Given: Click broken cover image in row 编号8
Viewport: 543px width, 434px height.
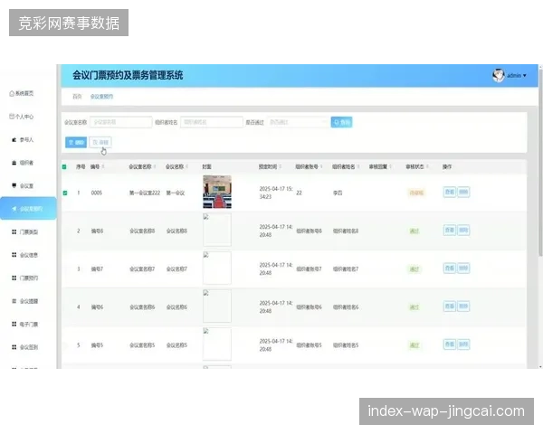Looking at the screenshot, I should 217,230.
